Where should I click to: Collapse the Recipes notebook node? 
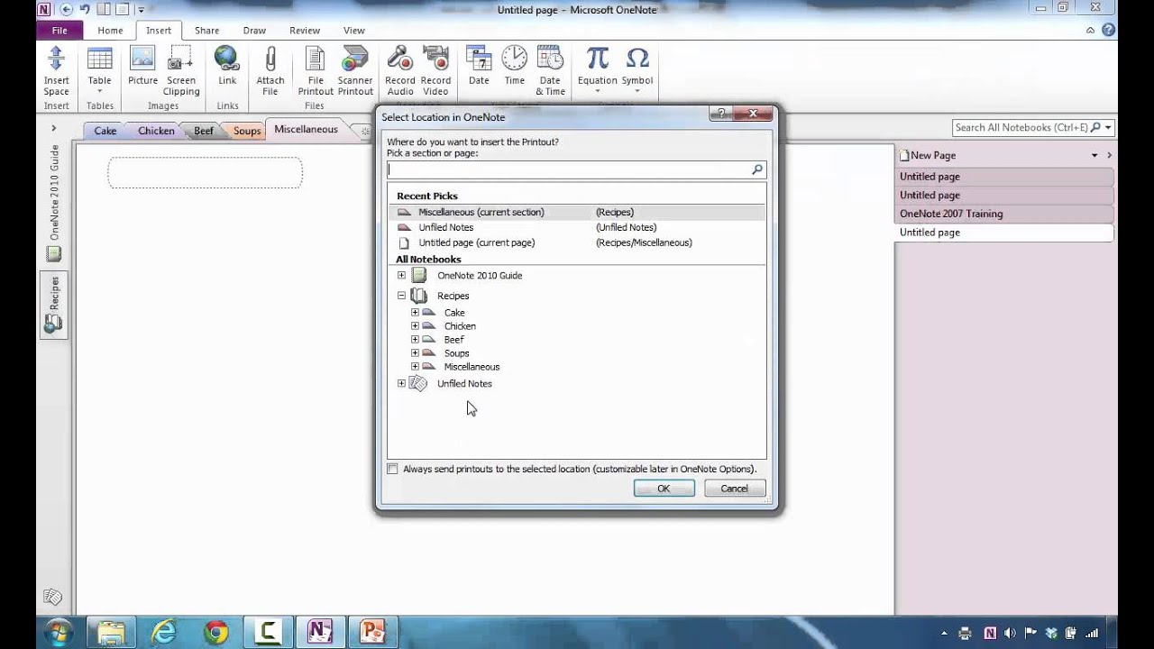[401, 295]
